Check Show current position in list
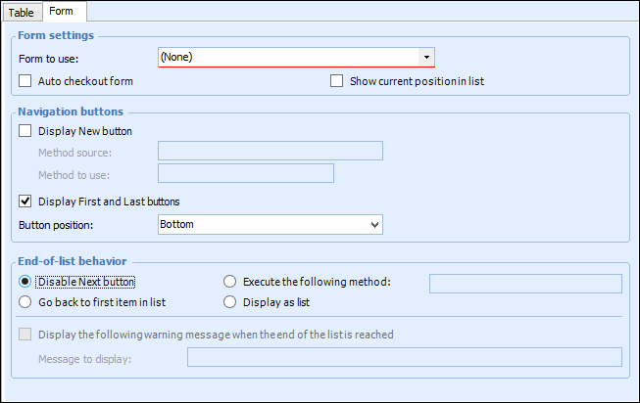The width and height of the screenshot is (640, 403). [338, 81]
